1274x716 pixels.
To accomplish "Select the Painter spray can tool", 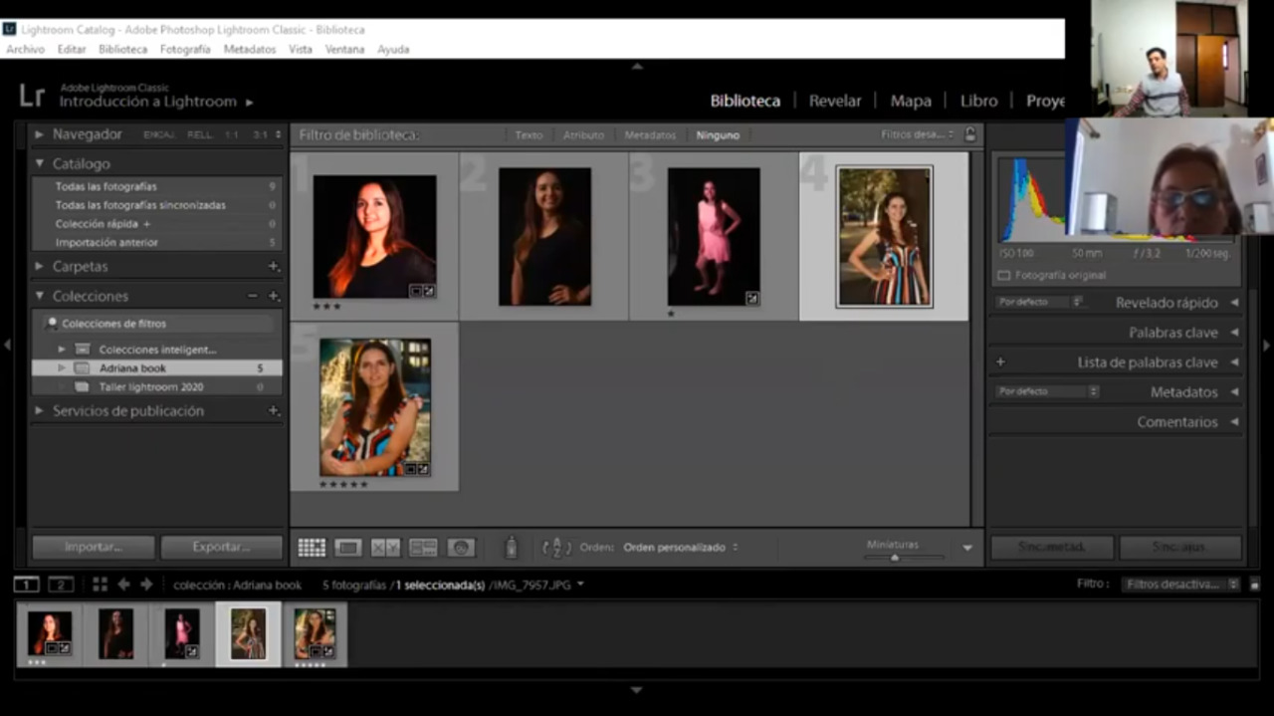I will pyautogui.click(x=511, y=547).
